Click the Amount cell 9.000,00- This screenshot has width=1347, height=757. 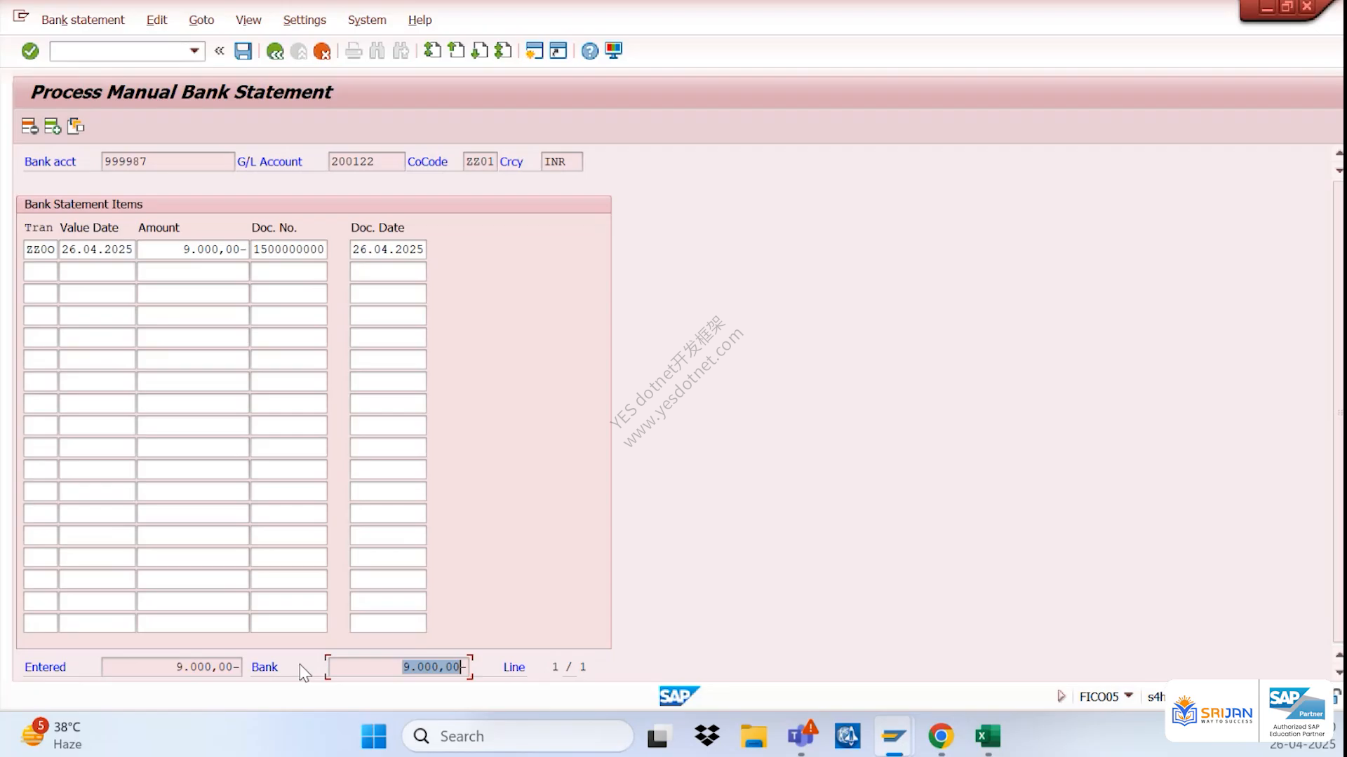click(x=193, y=250)
